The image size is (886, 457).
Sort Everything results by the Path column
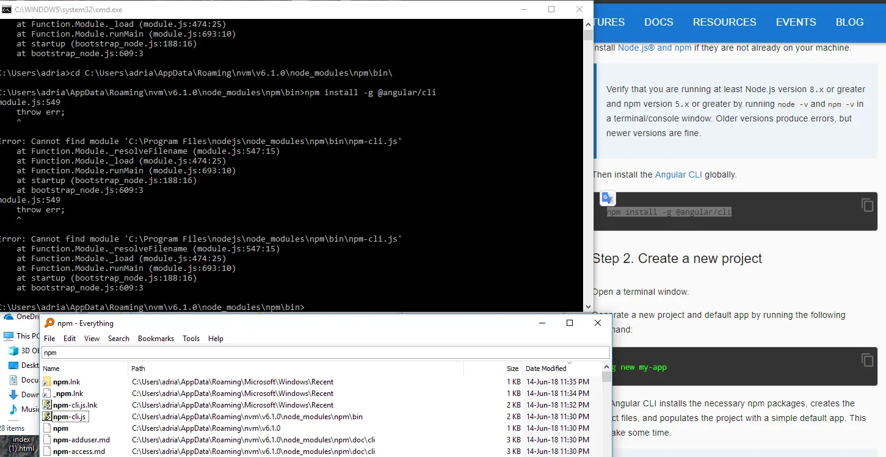[x=296, y=369]
